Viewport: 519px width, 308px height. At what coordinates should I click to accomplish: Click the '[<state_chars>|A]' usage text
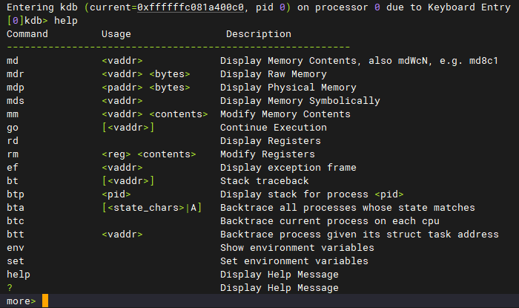[151, 207]
